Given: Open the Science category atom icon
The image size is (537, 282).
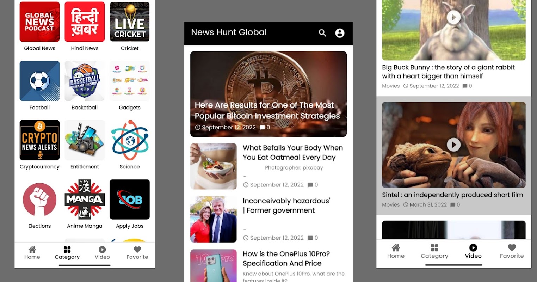Looking at the screenshot, I should coord(130,140).
